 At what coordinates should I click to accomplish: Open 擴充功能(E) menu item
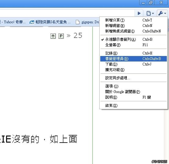[134, 70]
